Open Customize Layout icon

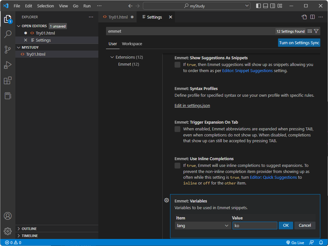[280, 6]
